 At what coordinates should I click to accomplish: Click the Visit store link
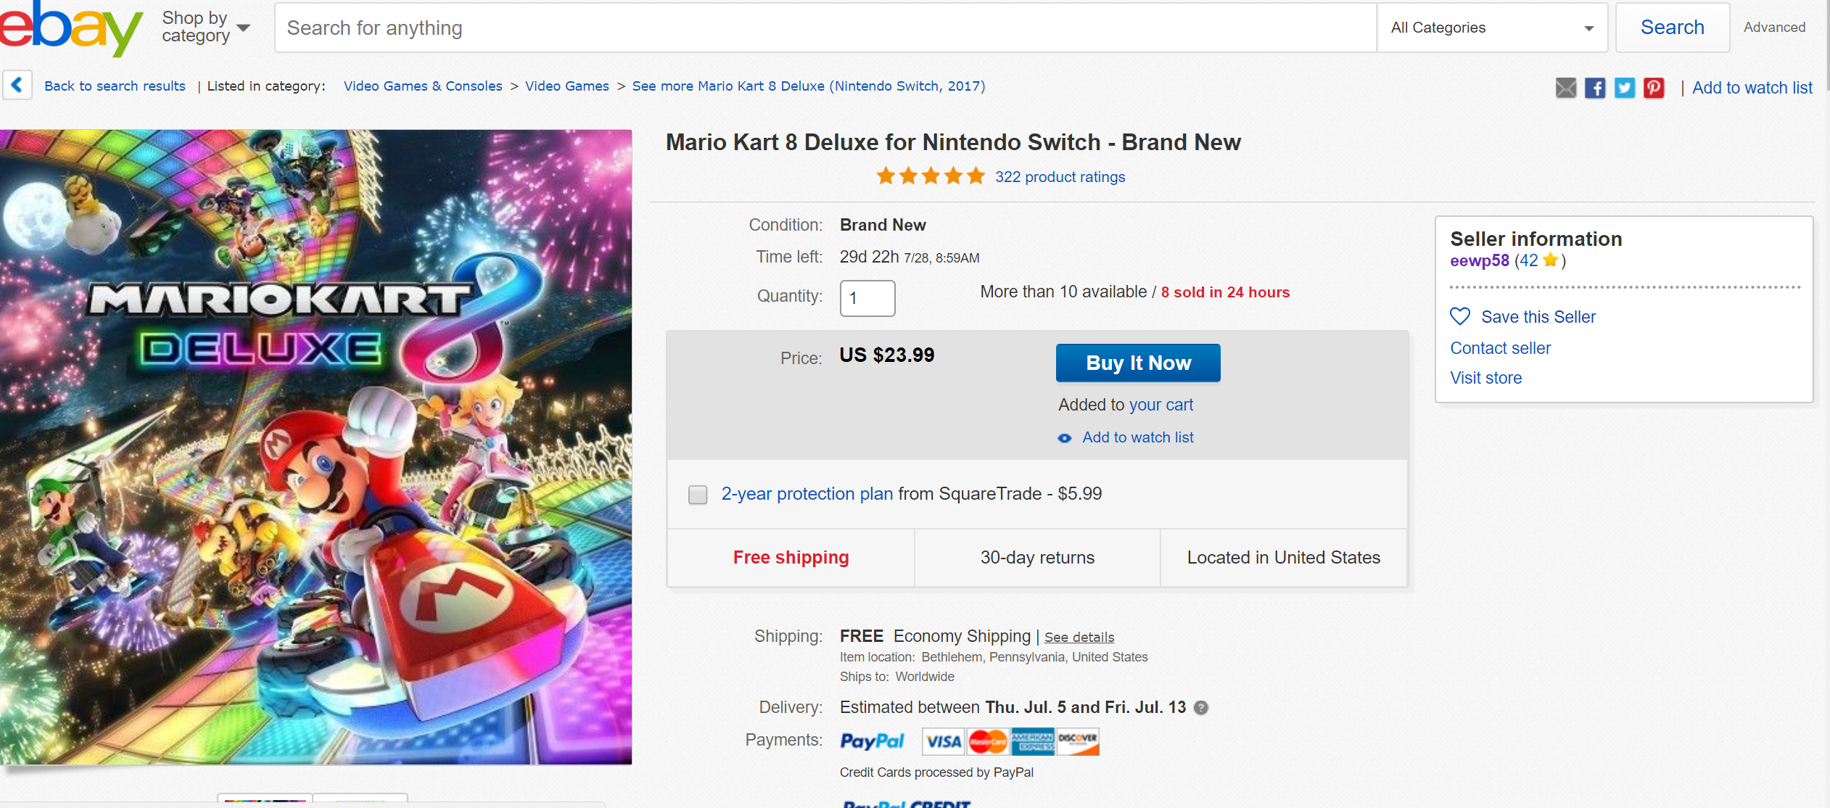pyautogui.click(x=1485, y=378)
